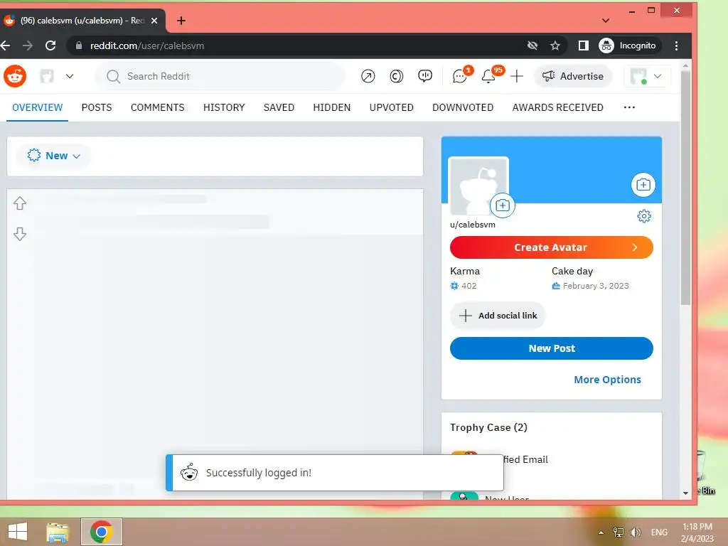Focus the Search Reddit field

[x=220, y=76]
